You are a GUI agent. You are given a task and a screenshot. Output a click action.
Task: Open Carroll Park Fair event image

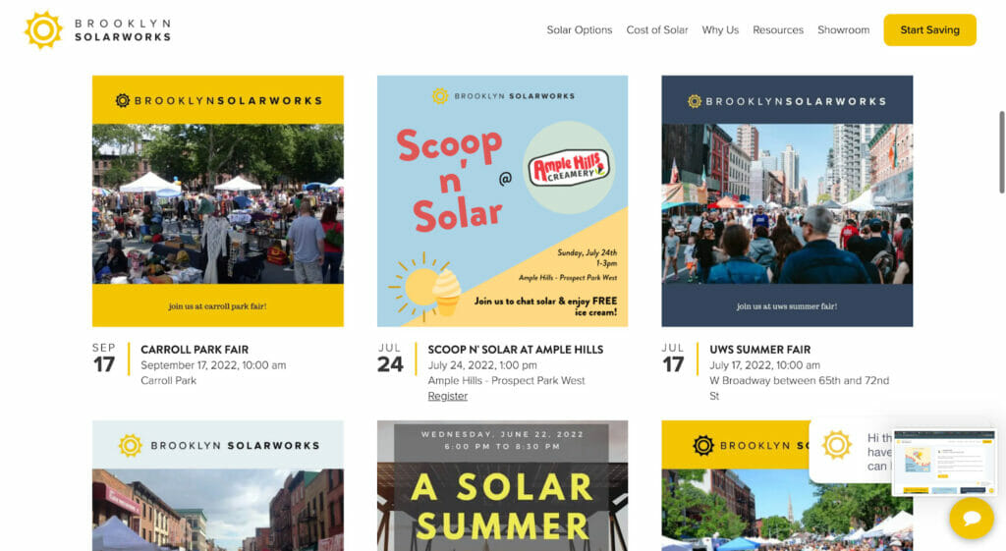(x=218, y=200)
